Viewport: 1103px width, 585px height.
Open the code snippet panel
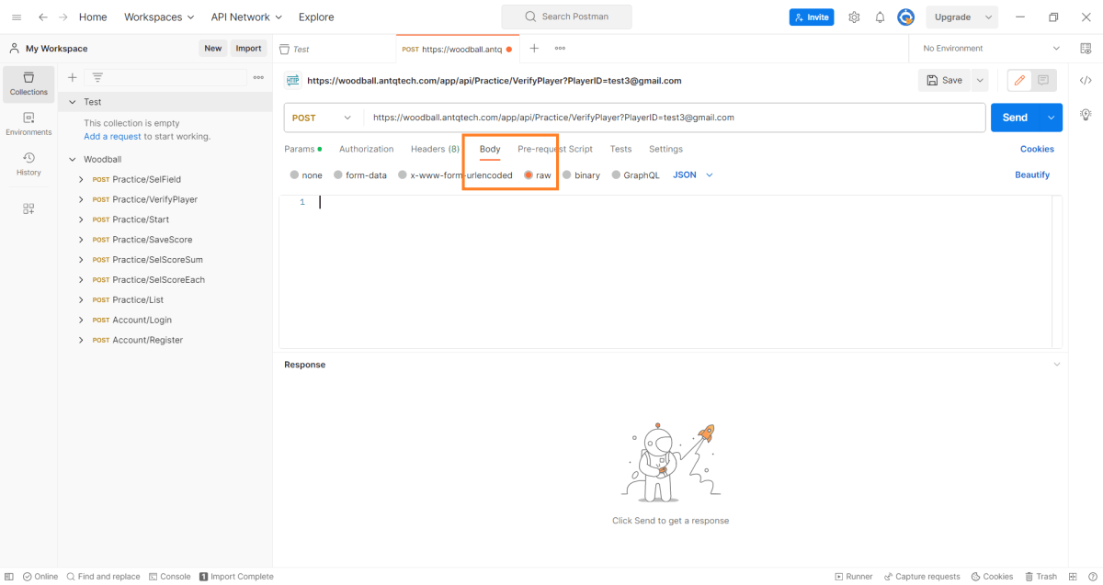tap(1086, 81)
